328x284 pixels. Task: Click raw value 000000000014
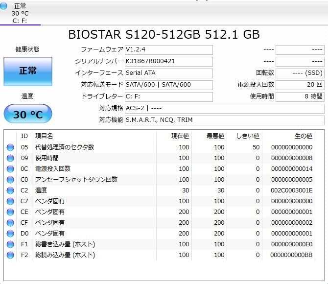pyautogui.click(x=292, y=169)
